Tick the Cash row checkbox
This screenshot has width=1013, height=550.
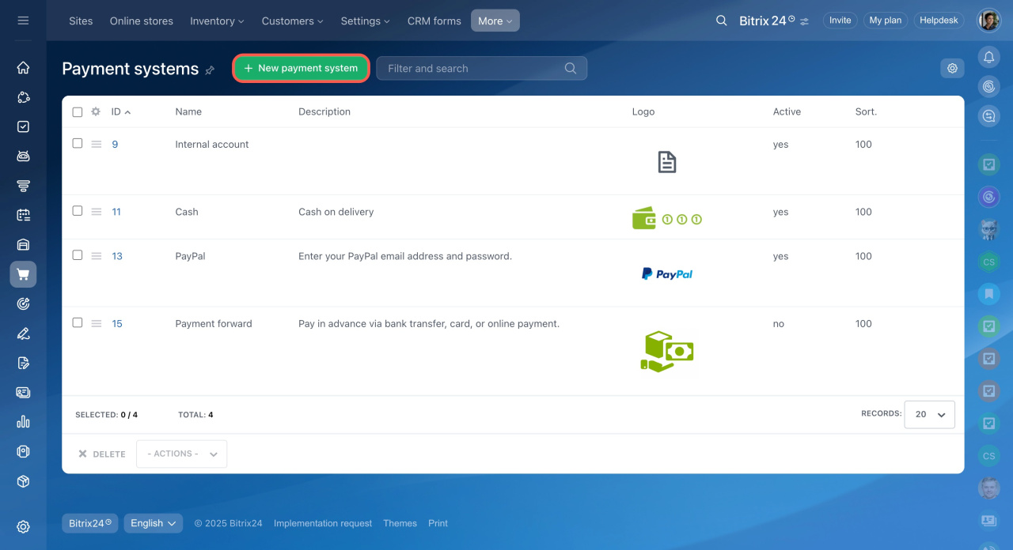click(78, 211)
